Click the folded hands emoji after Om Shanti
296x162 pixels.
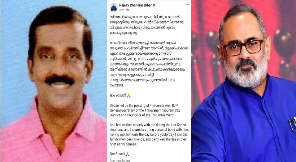127,154
